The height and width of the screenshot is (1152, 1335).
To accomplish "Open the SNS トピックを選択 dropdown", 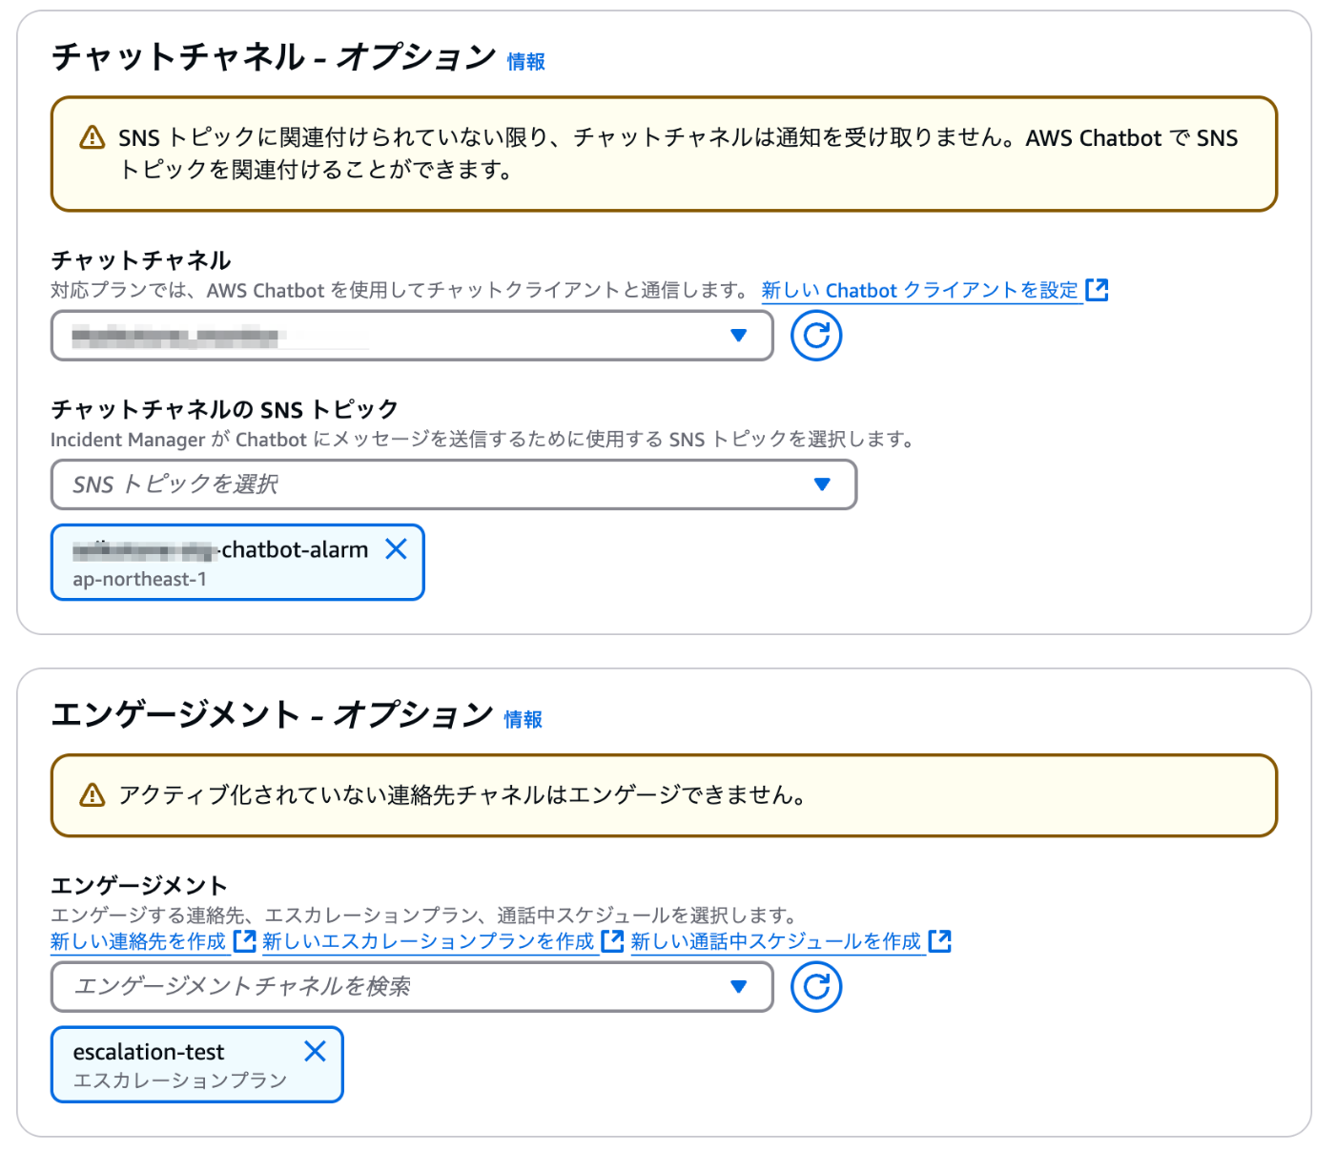I will coord(821,484).
